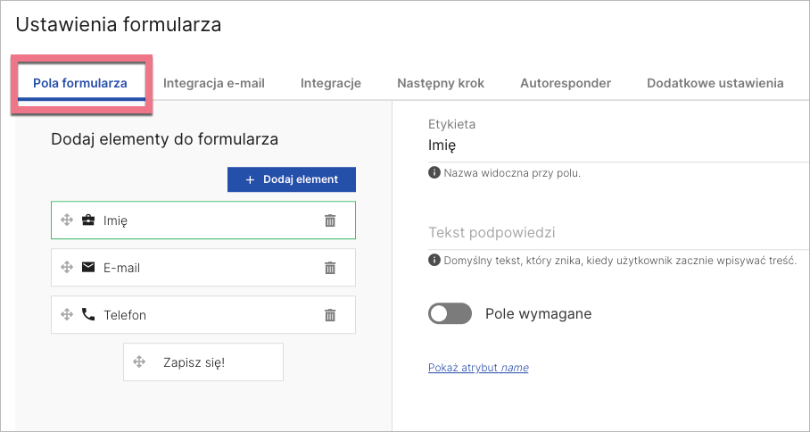Viewport: 810px width, 432px height.
Task: Click the info icon near Nazwa widoczna przy polu
Action: click(434, 172)
